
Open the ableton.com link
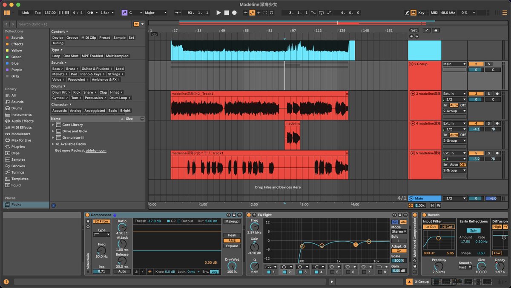coord(96,150)
